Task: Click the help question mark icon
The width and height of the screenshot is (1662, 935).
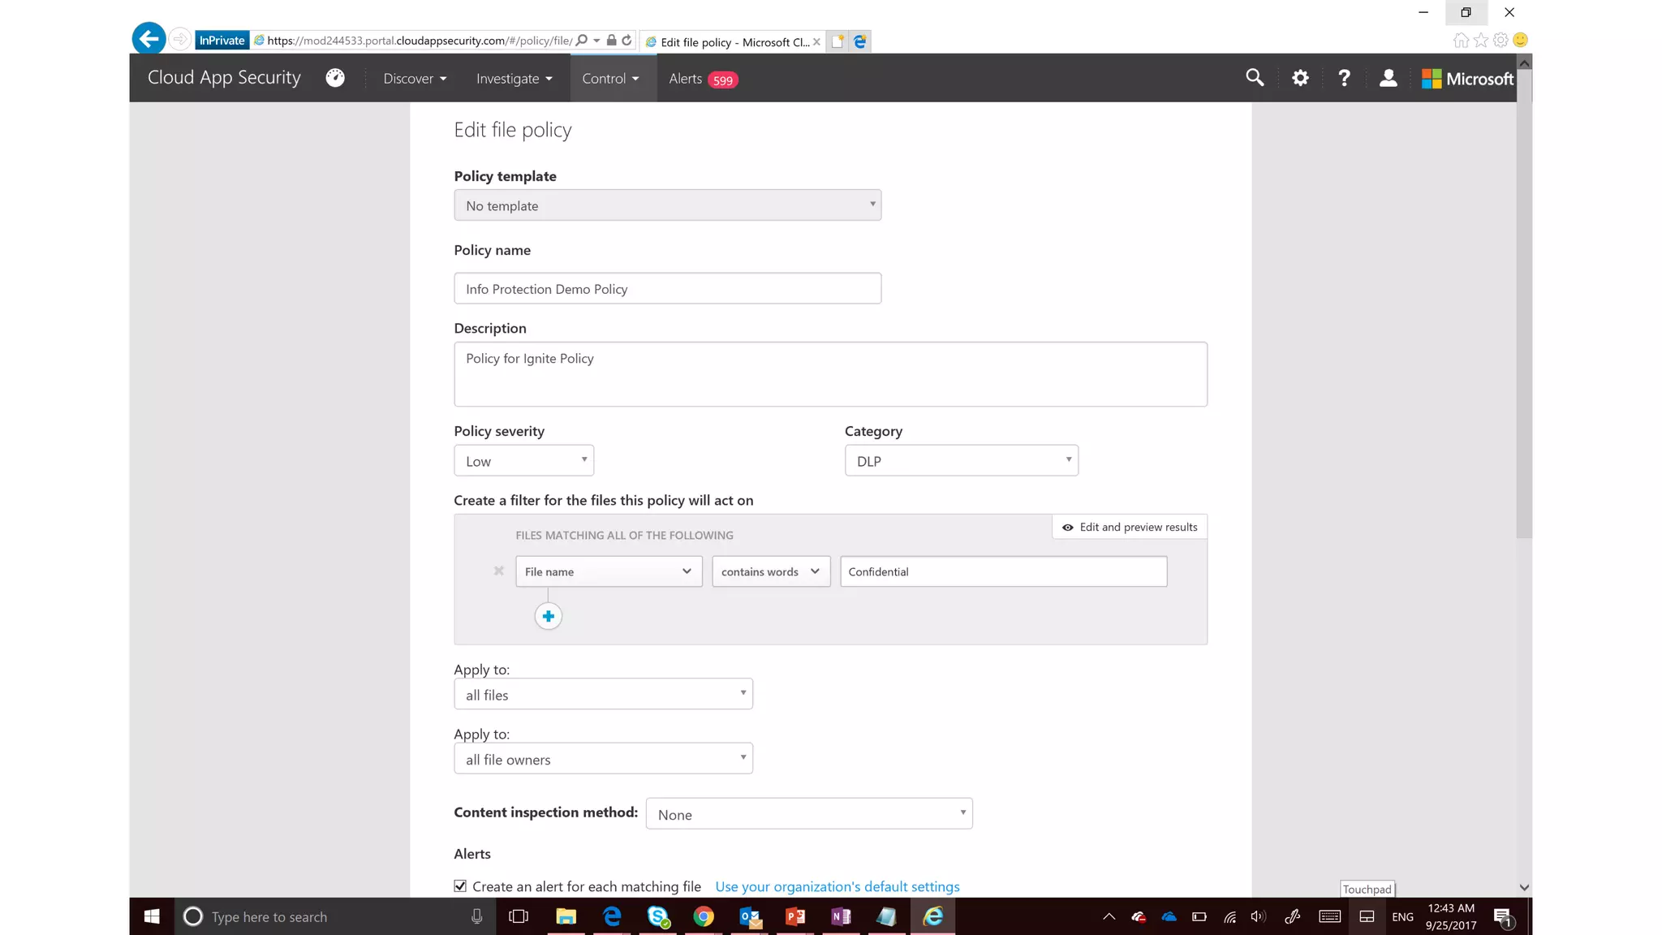Action: [1344, 78]
